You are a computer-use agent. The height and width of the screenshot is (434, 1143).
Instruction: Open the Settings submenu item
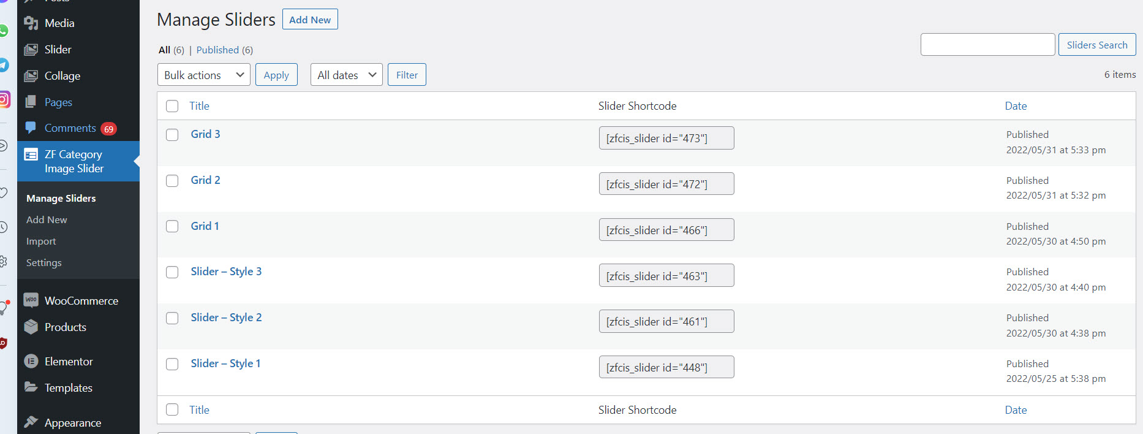click(x=44, y=262)
